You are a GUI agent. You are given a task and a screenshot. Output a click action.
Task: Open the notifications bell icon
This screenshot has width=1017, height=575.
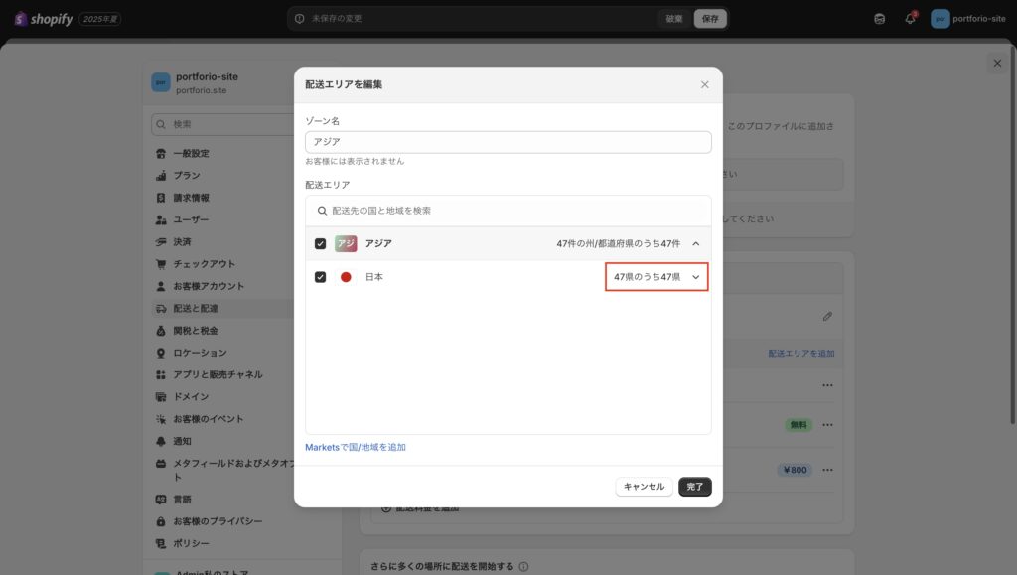909,19
